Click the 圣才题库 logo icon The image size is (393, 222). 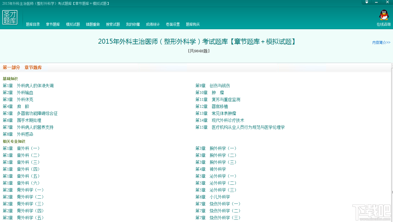click(x=10, y=18)
